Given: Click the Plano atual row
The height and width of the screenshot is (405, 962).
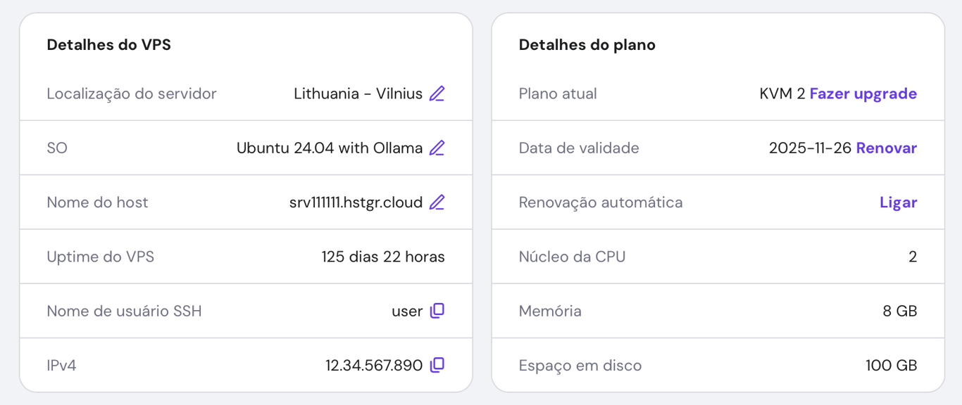Looking at the screenshot, I should [x=557, y=94].
